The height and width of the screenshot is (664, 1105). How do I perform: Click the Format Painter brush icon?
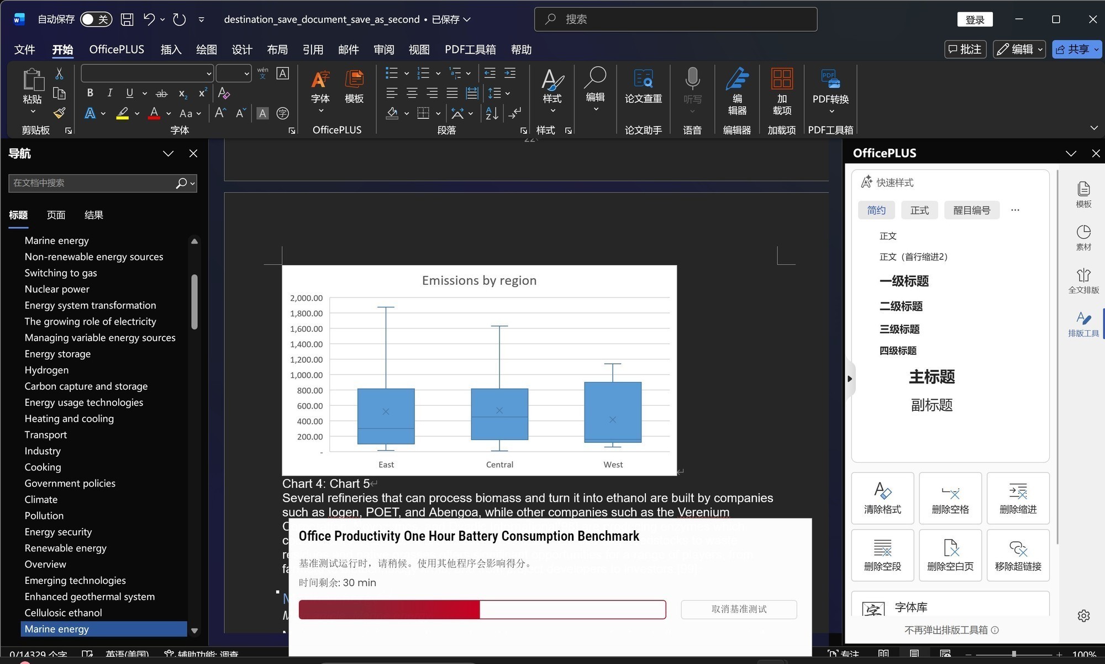coord(59,113)
